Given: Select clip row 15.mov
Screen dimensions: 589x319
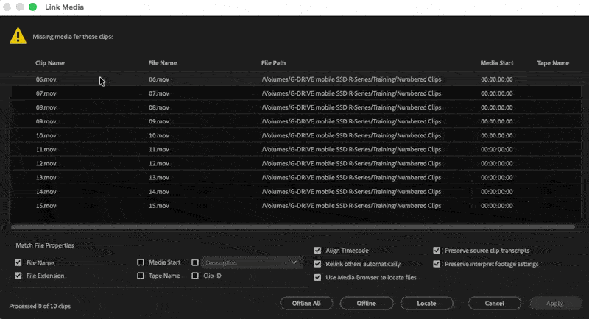Looking at the screenshot, I should click(x=296, y=205).
